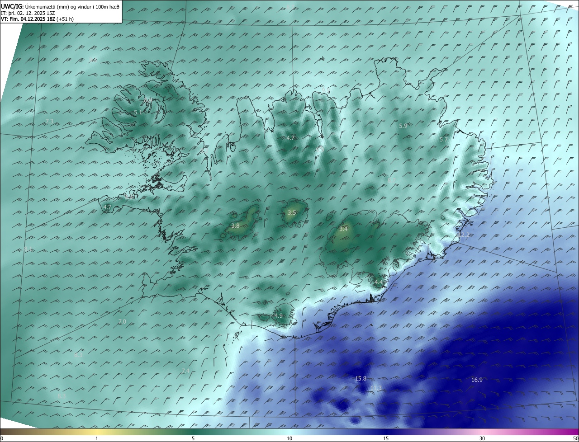Click the '10' tick on the color scale
This screenshot has width=579, height=442.
pyautogui.click(x=289, y=438)
